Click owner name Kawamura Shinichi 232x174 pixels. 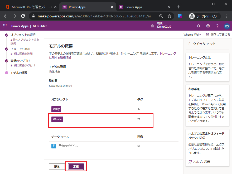coord(60,86)
